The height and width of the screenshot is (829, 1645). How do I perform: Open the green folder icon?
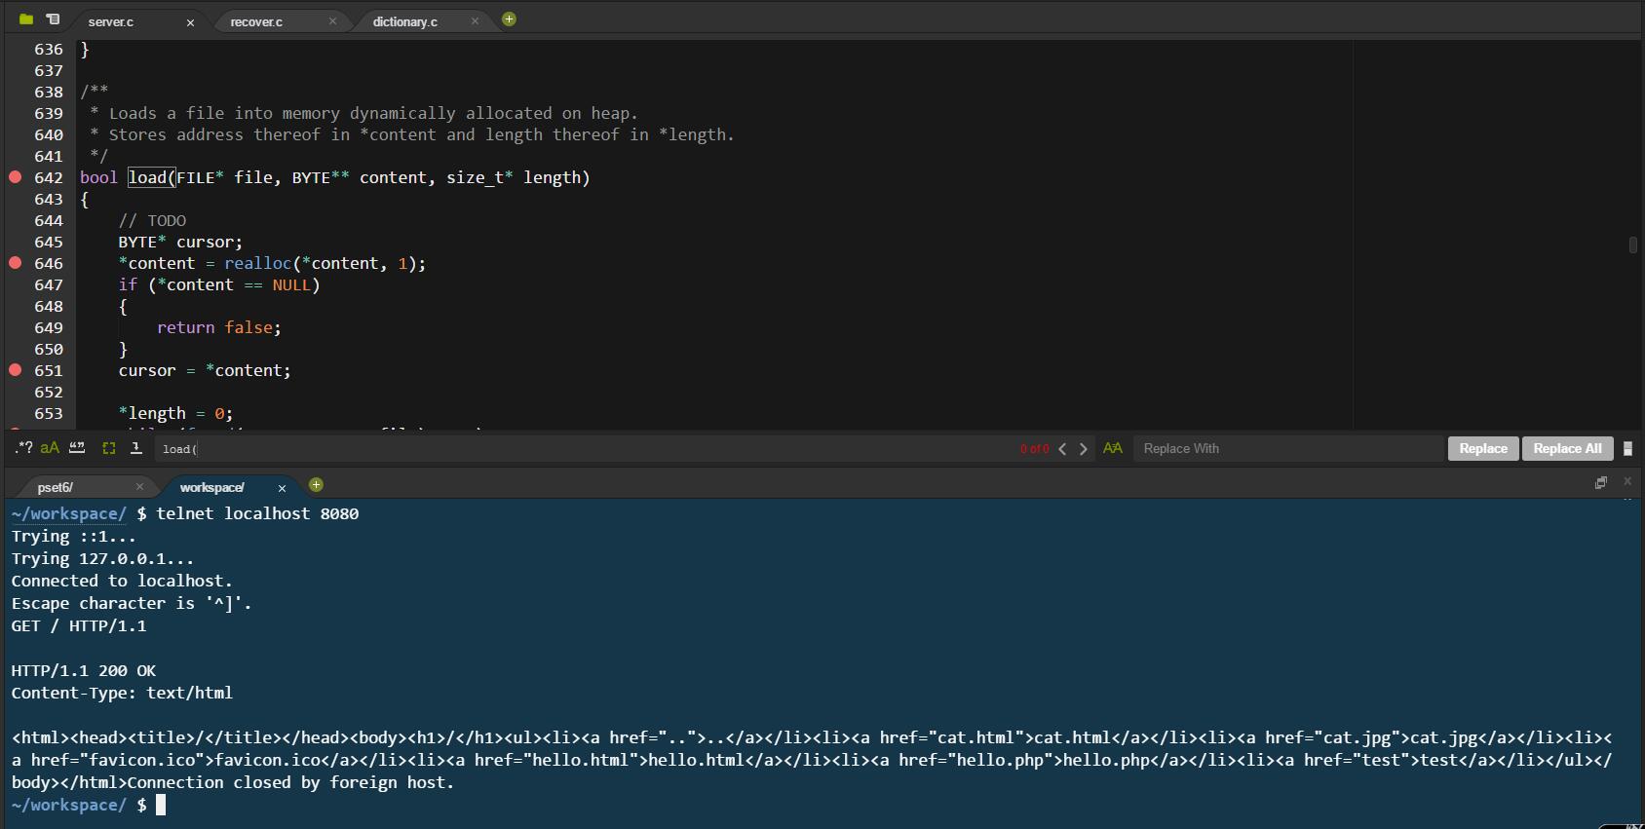tap(26, 19)
